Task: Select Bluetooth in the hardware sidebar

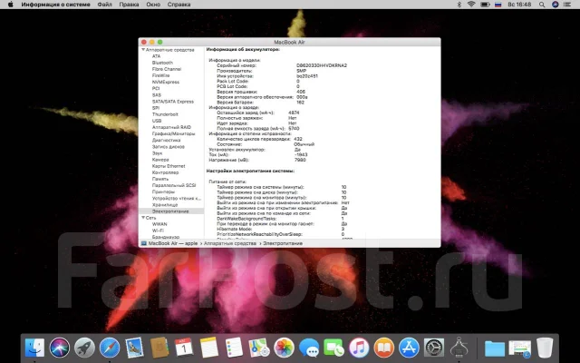Action: [x=162, y=63]
